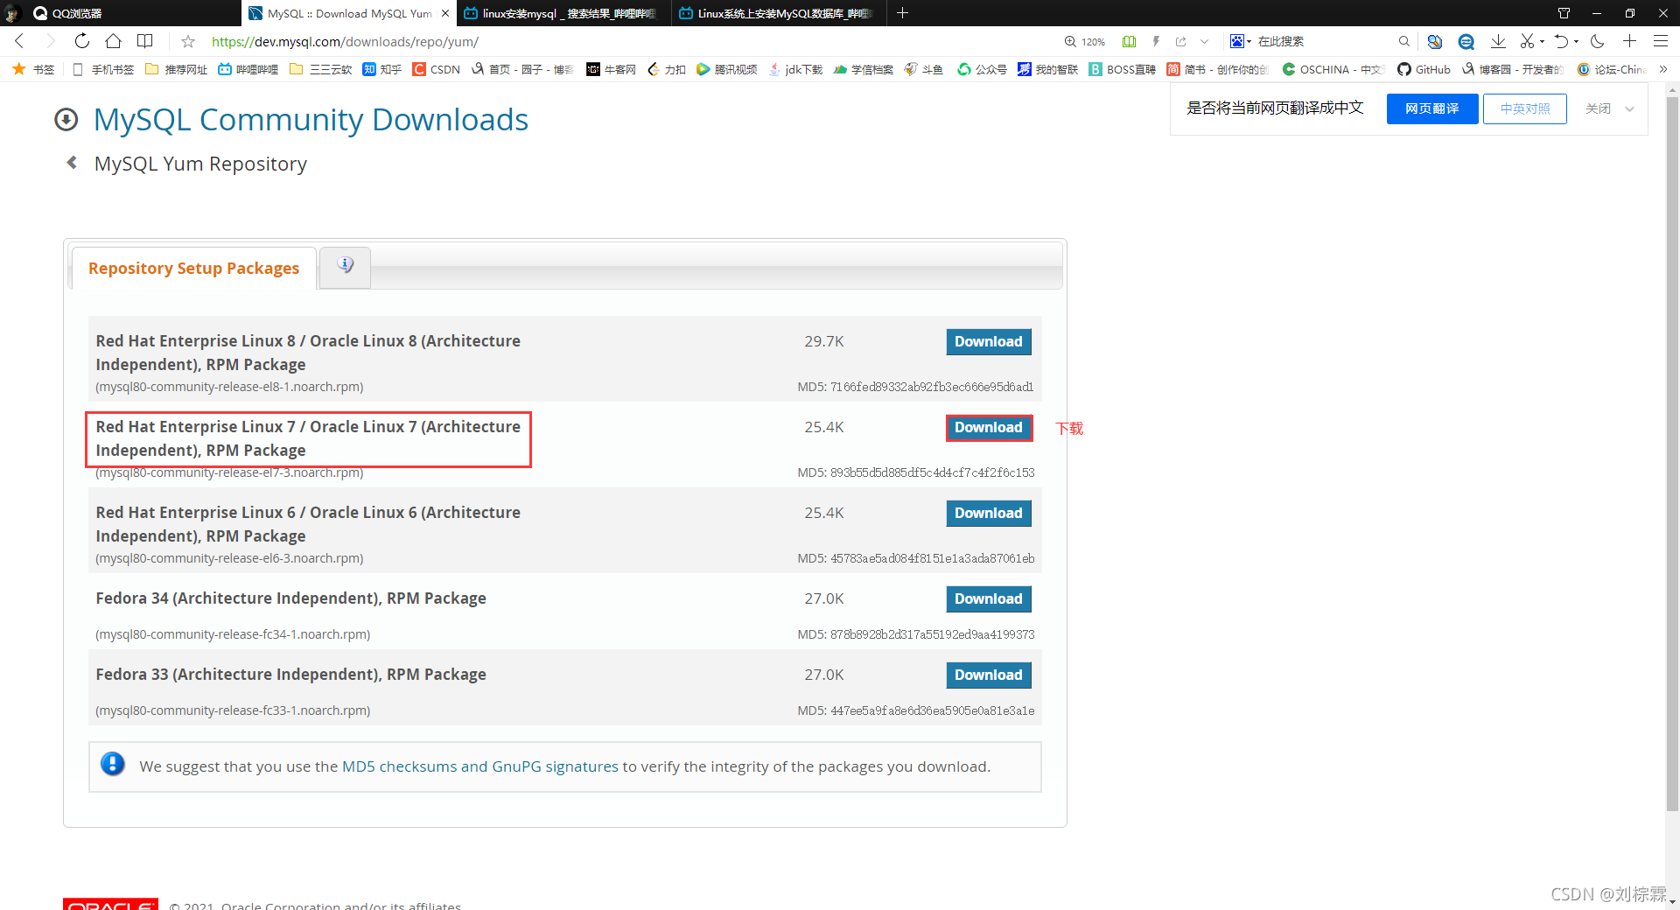The image size is (1680, 910).
Task: Download the Fedora 34 RPM package
Action: [x=988, y=598]
